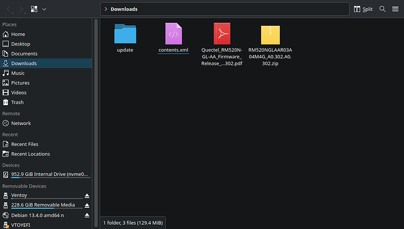
Task: Open Network under Remote
Action: click(46, 123)
